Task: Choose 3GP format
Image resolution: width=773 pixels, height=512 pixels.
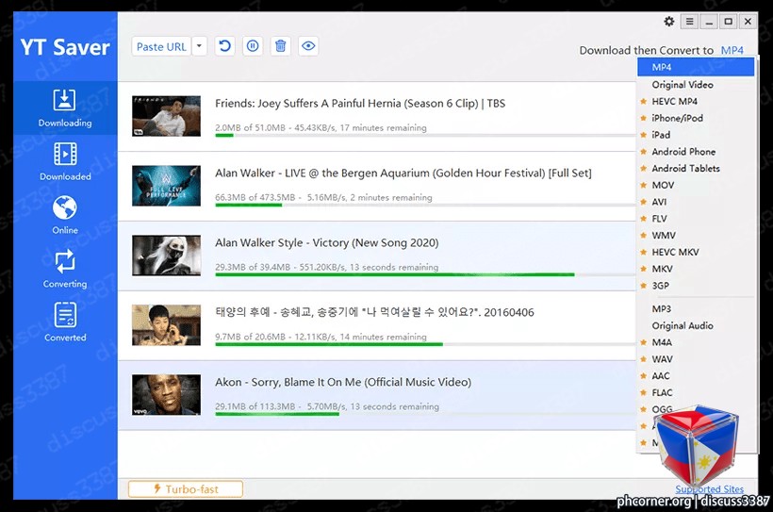Action: point(696,286)
